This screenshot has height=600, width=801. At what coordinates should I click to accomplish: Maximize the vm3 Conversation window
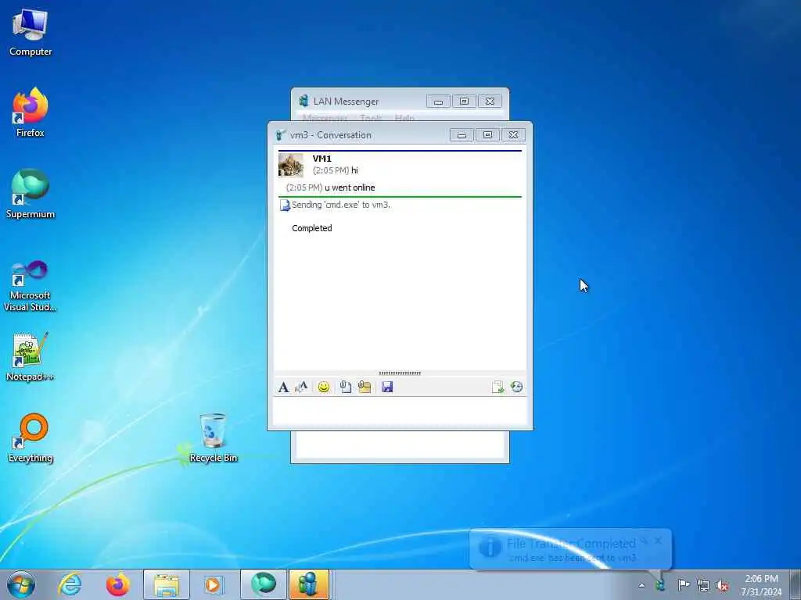click(x=487, y=134)
